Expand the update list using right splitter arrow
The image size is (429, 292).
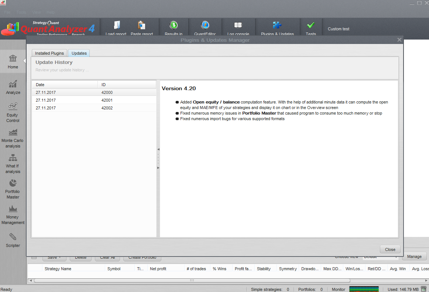tap(158, 168)
